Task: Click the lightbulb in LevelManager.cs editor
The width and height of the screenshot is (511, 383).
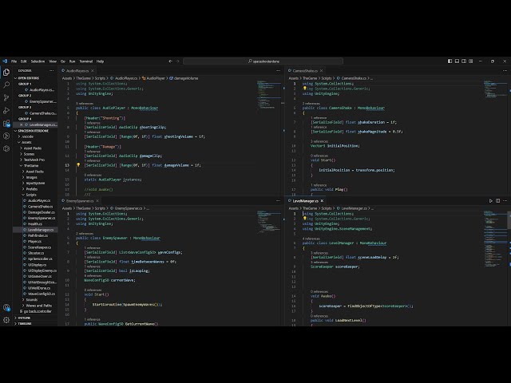Action: pos(305,219)
